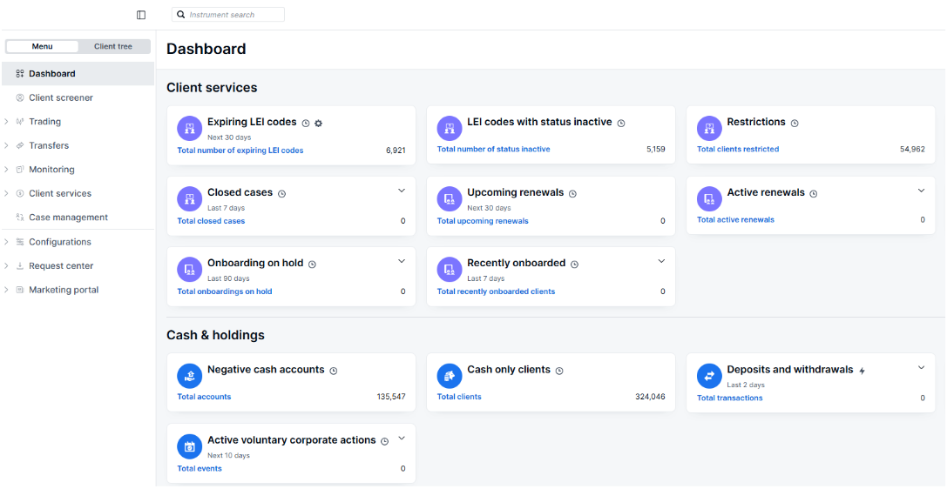Open Client screener from the sidebar
This screenshot has width=947, height=489.
60,98
